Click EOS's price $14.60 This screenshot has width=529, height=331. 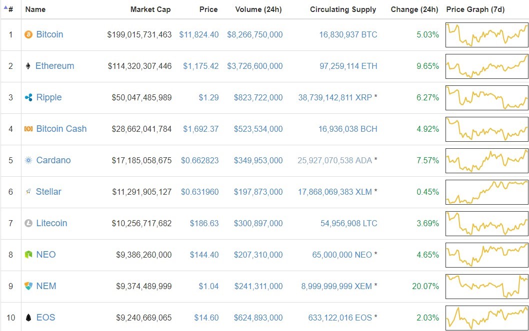(206, 318)
